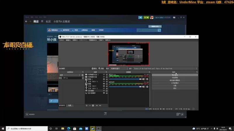Click Steam store search magnifier icon

[159, 30]
